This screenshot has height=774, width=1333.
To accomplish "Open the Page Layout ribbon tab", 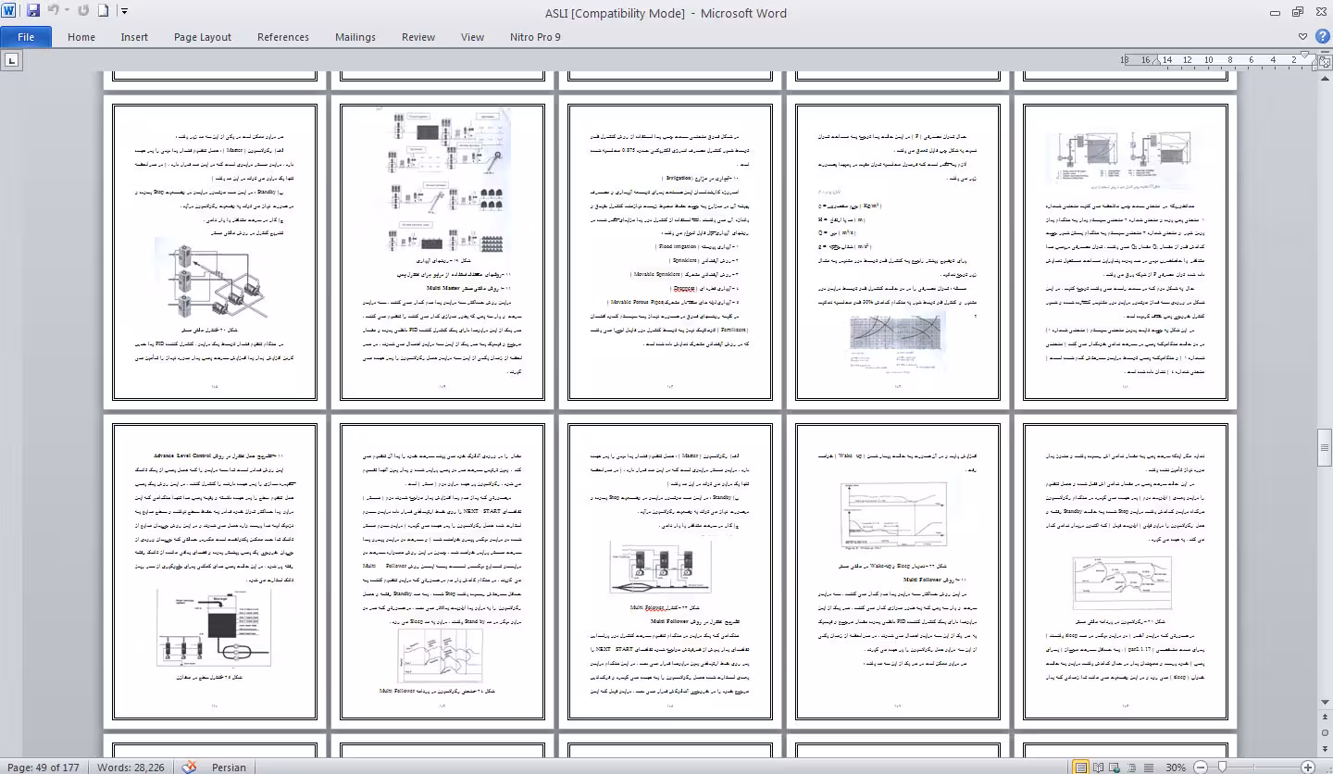I will [203, 37].
